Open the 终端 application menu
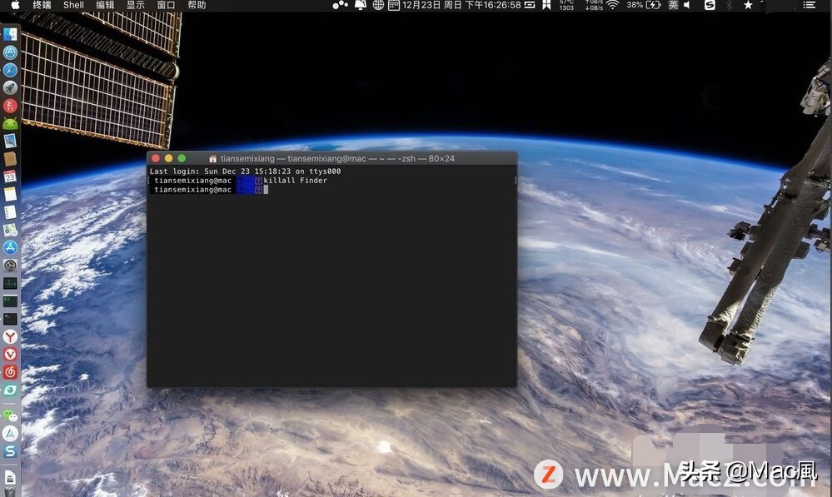832x497 pixels. (x=42, y=5)
